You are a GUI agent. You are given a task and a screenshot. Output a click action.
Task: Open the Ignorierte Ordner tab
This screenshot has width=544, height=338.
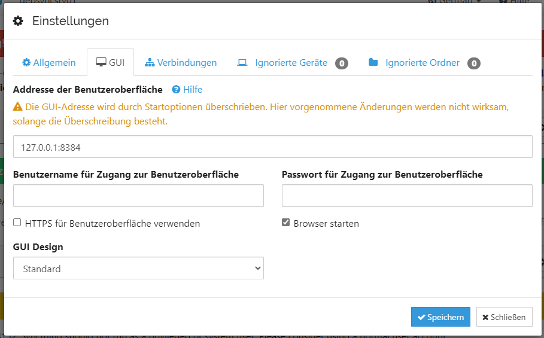click(x=424, y=63)
